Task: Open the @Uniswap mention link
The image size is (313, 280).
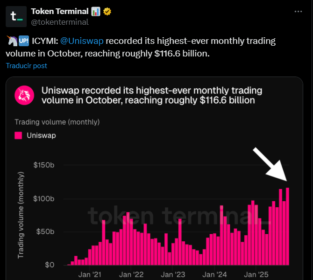Action: click(82, 41)
